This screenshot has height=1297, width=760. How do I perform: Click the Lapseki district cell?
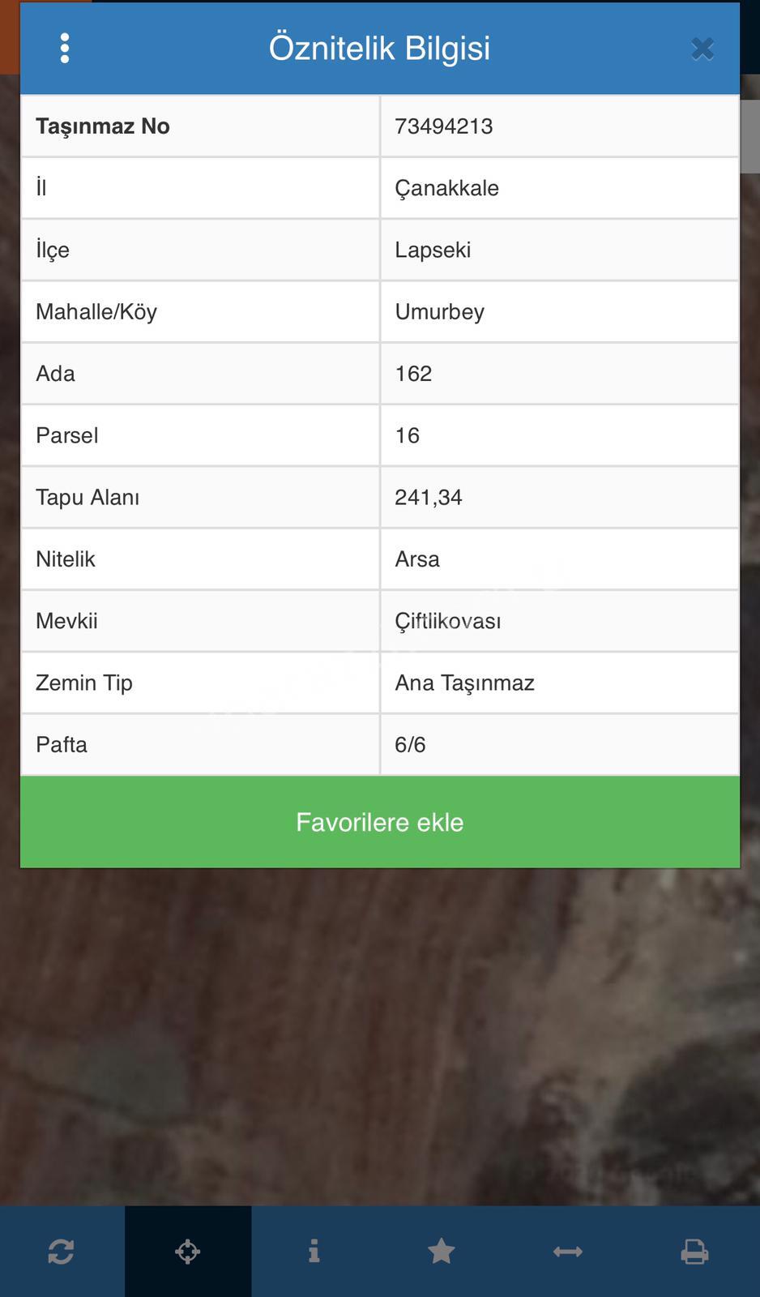pos(559,250)
